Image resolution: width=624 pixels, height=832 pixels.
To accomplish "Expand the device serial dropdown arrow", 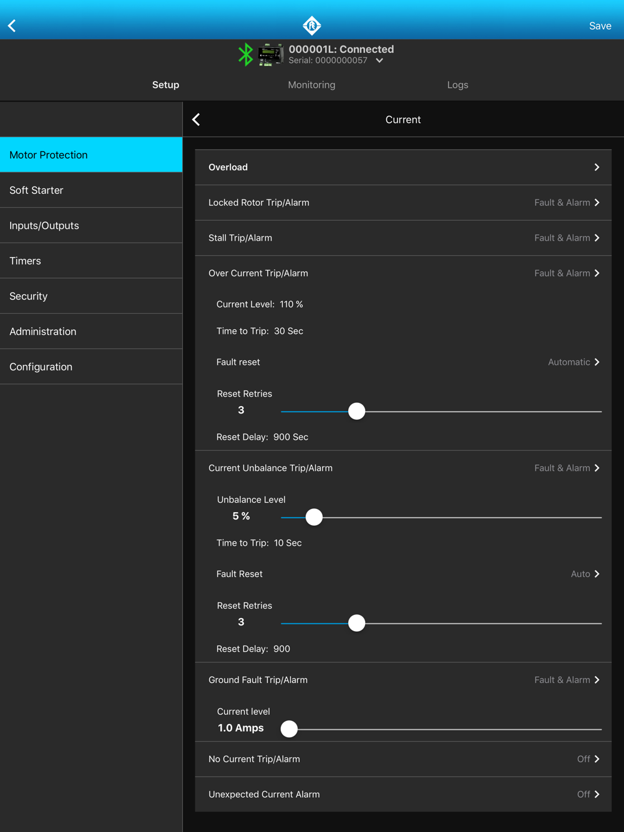I will point(379,60).
